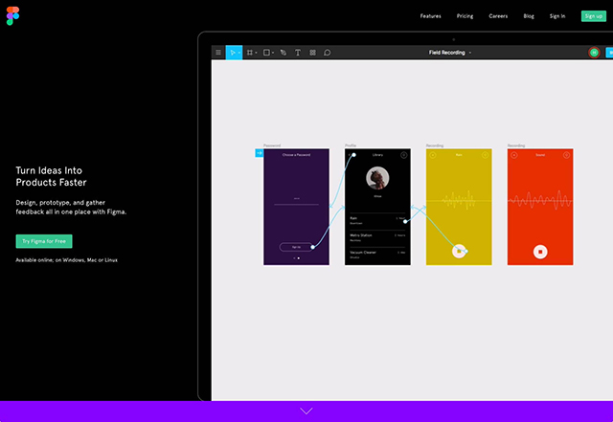
Task: Select the Frame tool icon
Action: (x=250, y=53)
